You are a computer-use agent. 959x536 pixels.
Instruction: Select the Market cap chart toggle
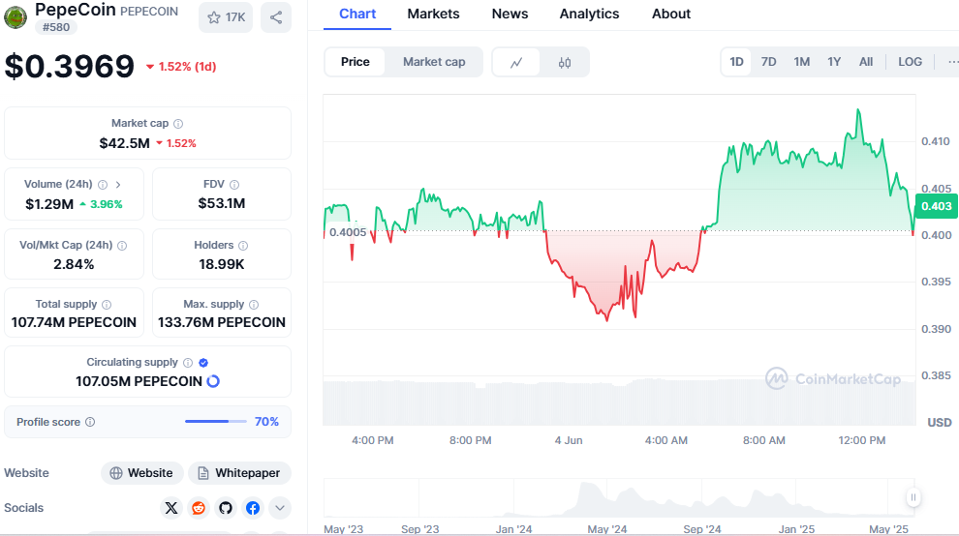[434, 62]
